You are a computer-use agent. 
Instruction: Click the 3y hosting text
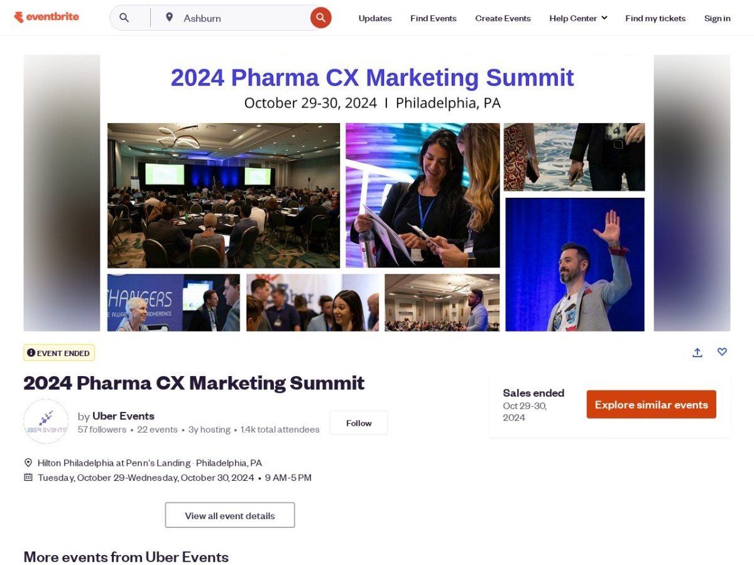pos(209,430)
